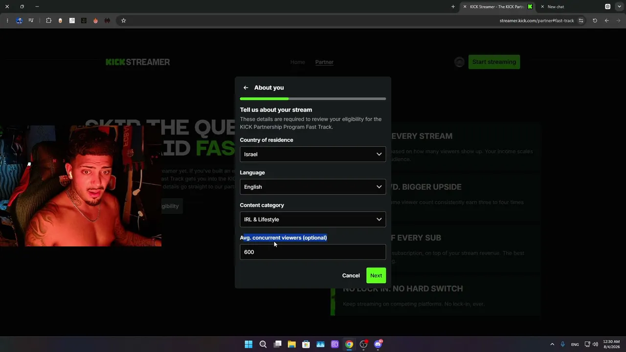The image size is (626, 352).
Task: Close the KICK Streamer tab
Action: (x=465, y=7)
